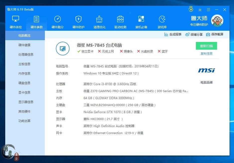This screenshot has width=234, height=163.
Task: Click the 保存截屏 save screenshot camera
Action: click(208, 34)
